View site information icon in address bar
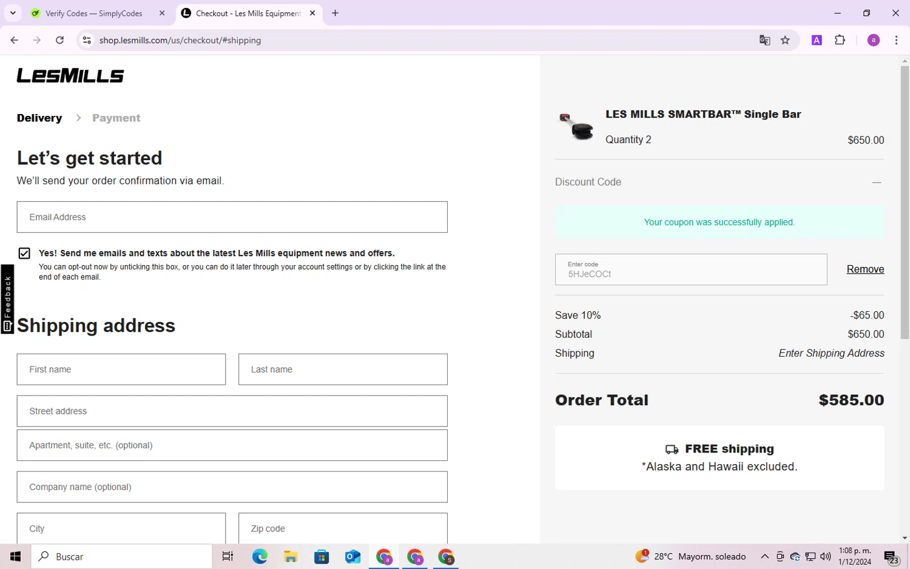 point(87,40)
